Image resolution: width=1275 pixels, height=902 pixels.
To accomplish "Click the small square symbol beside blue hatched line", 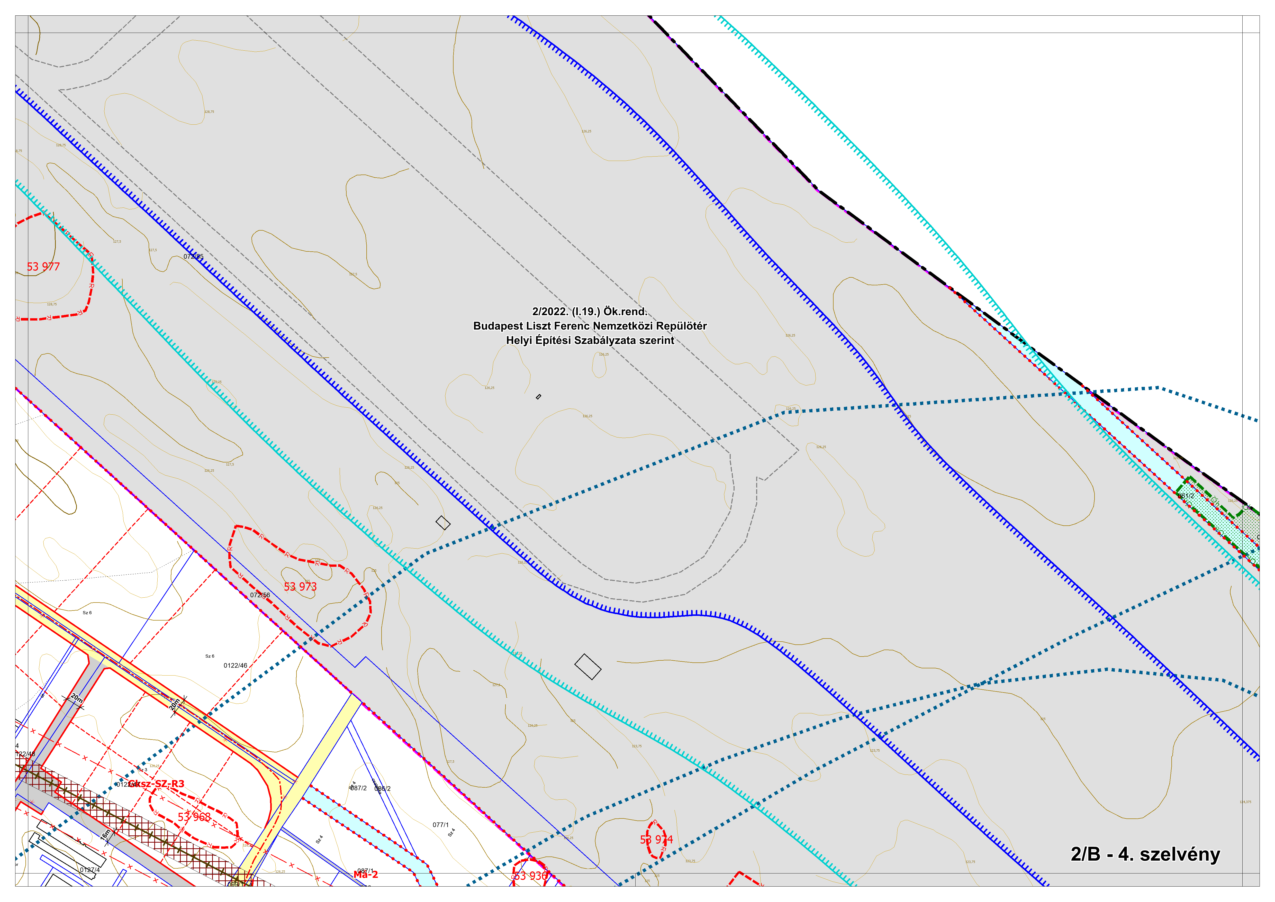I will point(443,523).
